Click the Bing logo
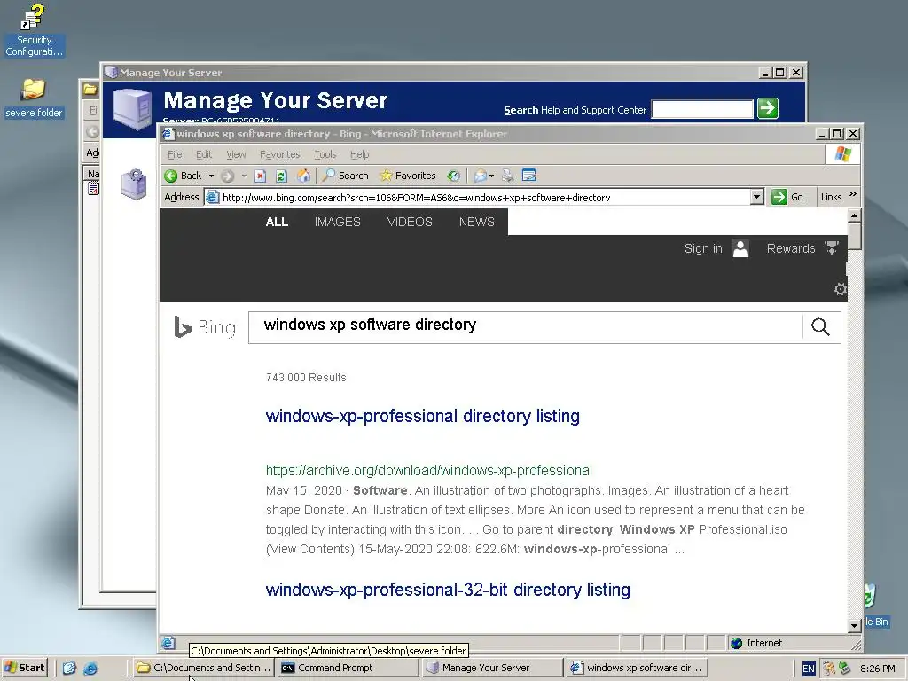 tap(205, 327)
